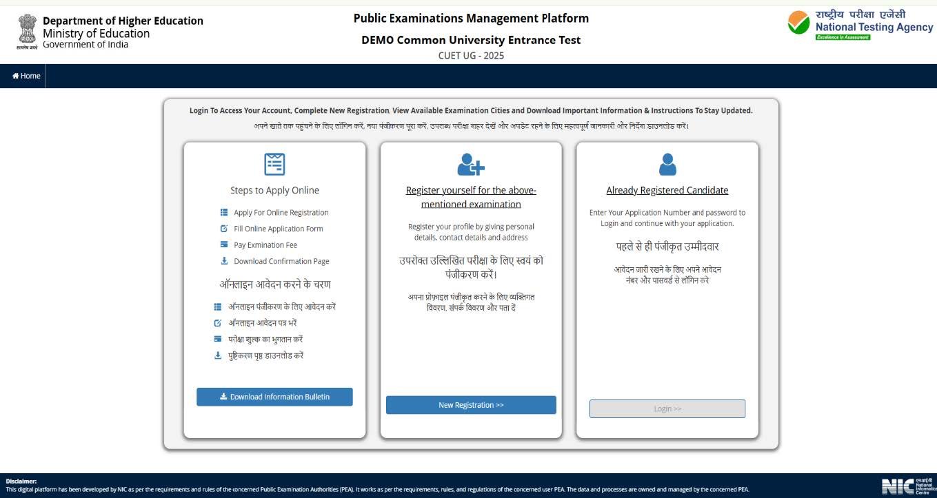
Task: Click 'Ministry of Education' header text
Action: click(x=96, y=33)
